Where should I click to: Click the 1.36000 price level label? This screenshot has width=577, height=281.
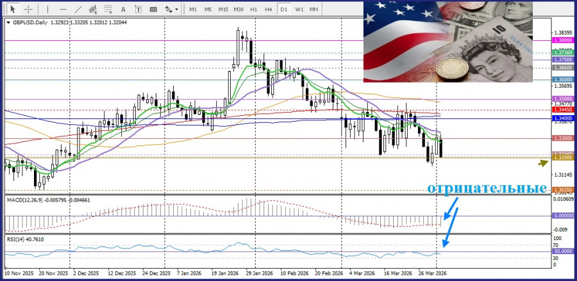click(x=563, y=79)
